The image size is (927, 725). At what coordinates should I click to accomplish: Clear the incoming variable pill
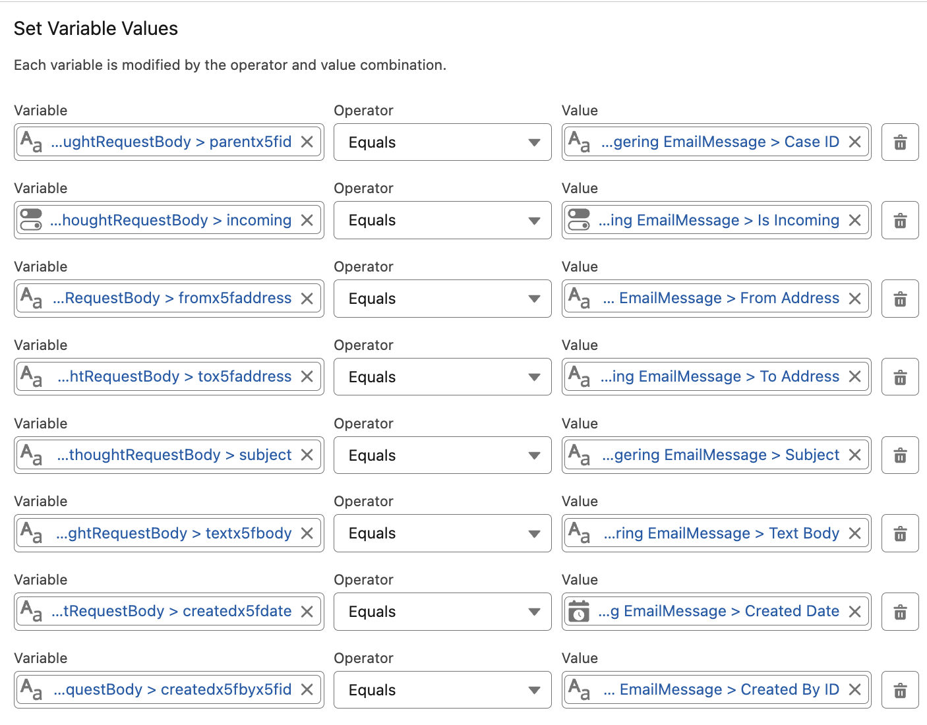click(307, 220)
